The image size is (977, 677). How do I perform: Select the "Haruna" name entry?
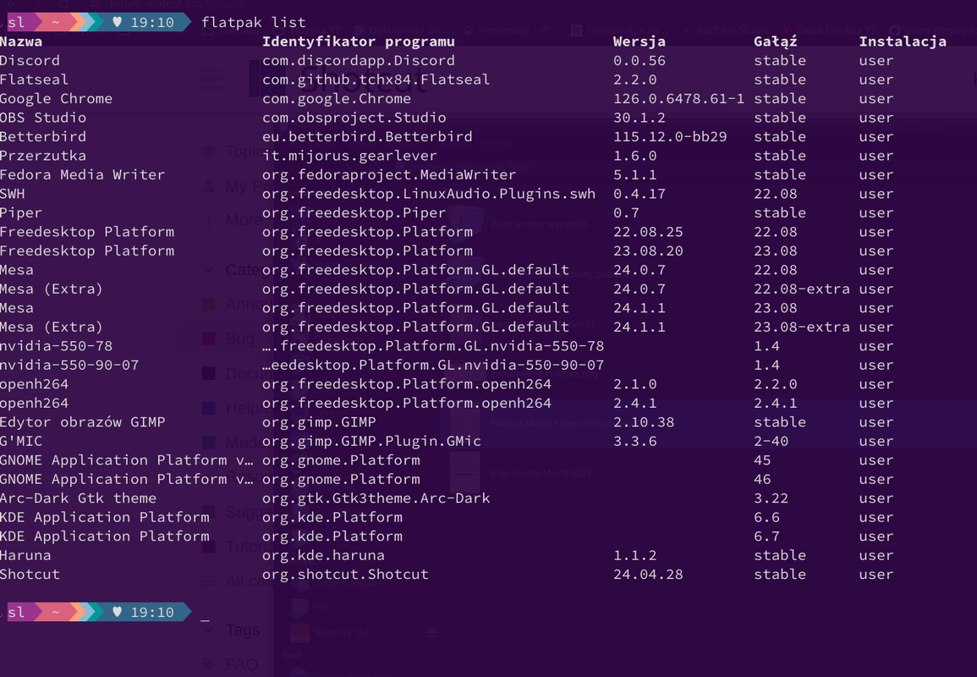coord(25,555)
